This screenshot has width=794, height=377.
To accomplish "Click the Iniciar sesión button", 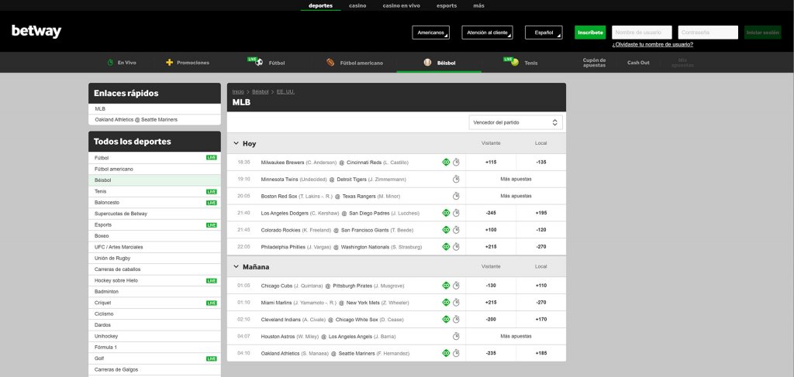I will (763, 33).
